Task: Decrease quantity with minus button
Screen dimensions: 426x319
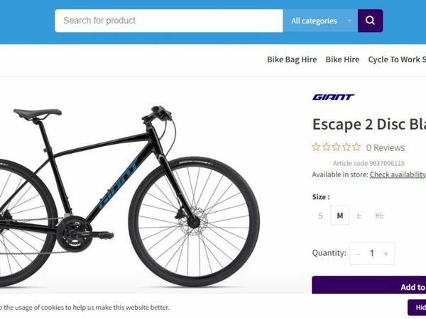Action: 358,253
